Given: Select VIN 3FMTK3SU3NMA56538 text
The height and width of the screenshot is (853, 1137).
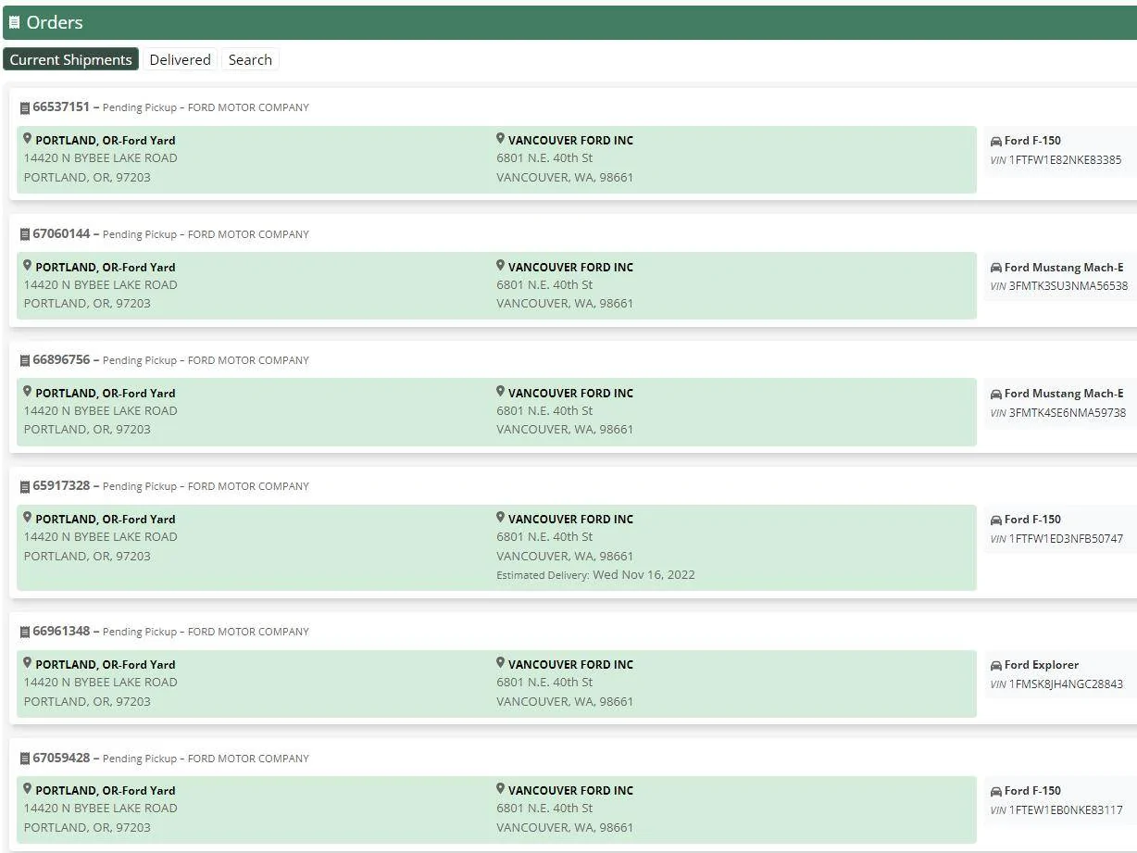Looking at the screenshot, I should tap(1068, 286).
